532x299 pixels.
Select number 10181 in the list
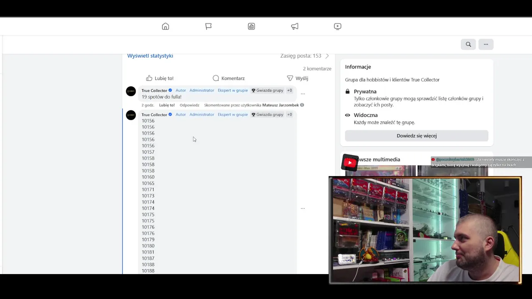point(148,252)
